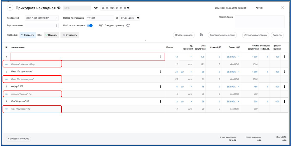Open the calendar picker in the invoice date field
Screen dimensions: 292x146
[128, 8]
